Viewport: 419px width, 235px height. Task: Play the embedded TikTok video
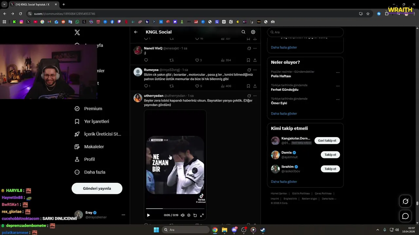tap(148, 215)
